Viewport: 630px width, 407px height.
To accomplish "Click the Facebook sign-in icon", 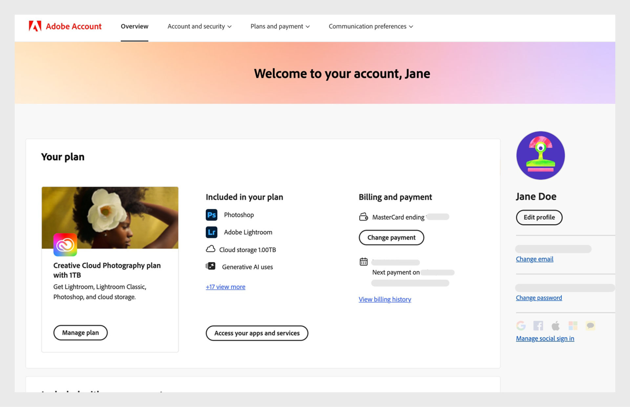I will [x=538, y=326].
